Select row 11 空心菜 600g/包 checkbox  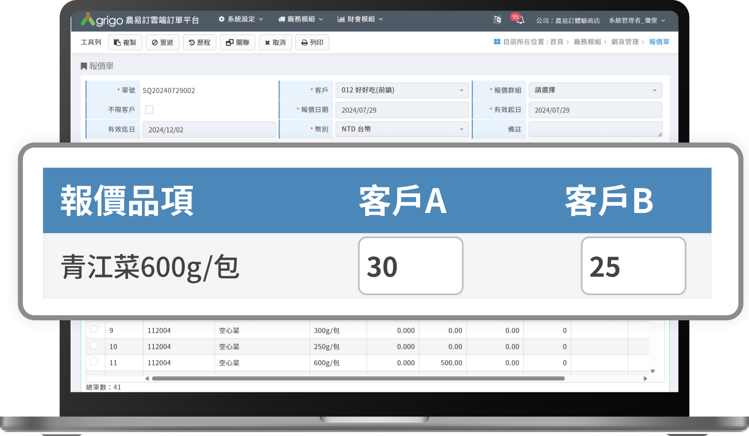[x=95, y=362]
